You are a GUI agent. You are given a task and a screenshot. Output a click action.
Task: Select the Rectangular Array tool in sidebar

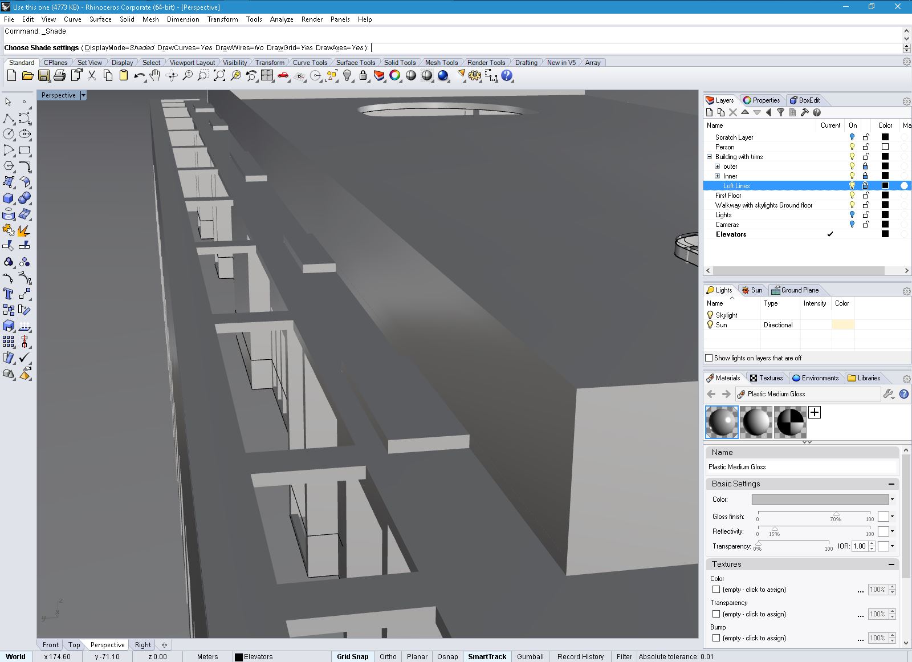(x=9, y=342)
